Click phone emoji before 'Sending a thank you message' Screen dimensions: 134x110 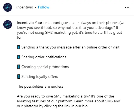19,47
